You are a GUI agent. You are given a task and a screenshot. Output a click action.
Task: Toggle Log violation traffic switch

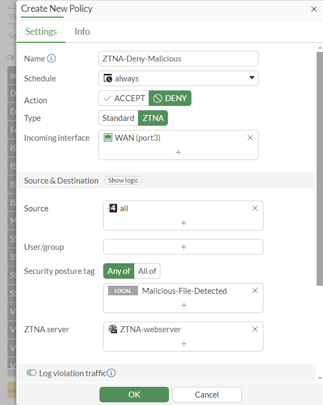click(31, 373)
